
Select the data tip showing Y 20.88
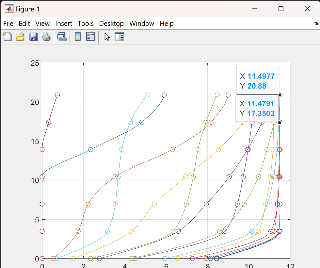[x=257, y=81]
